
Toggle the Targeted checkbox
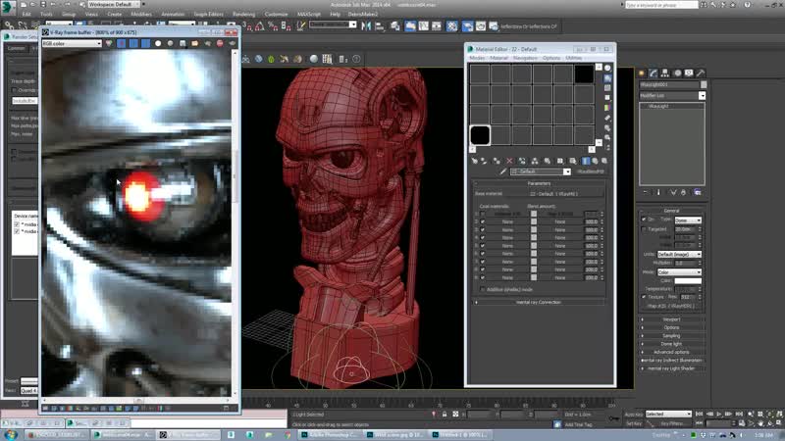click(645, 228)
